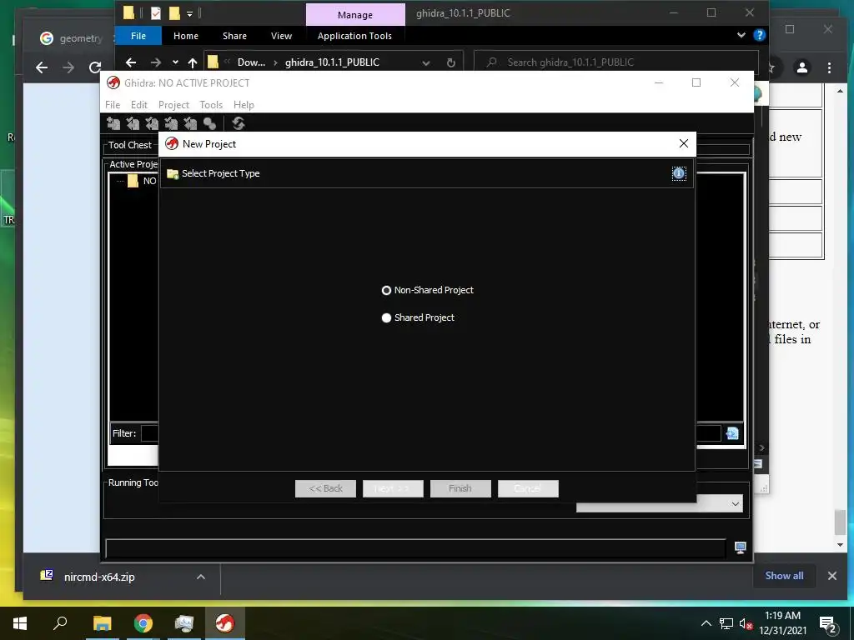The height and width of the screenshot is (640, 854).
Task: Click the Refresh toolbar icon in Ghidra
Action: (238, 123)
